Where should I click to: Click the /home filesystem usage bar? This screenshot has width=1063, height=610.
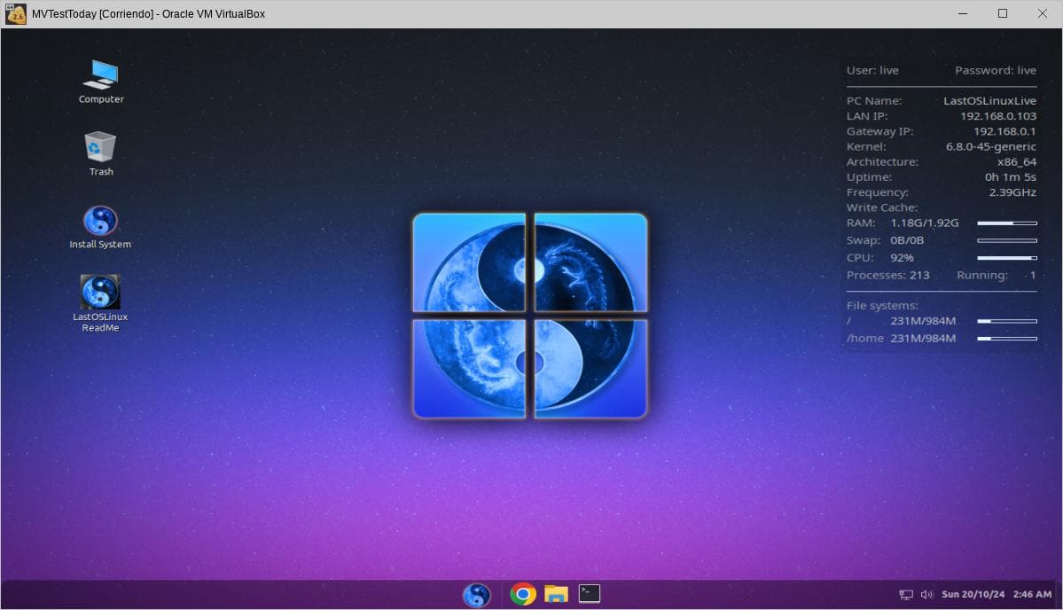(x=1006, y=339)
